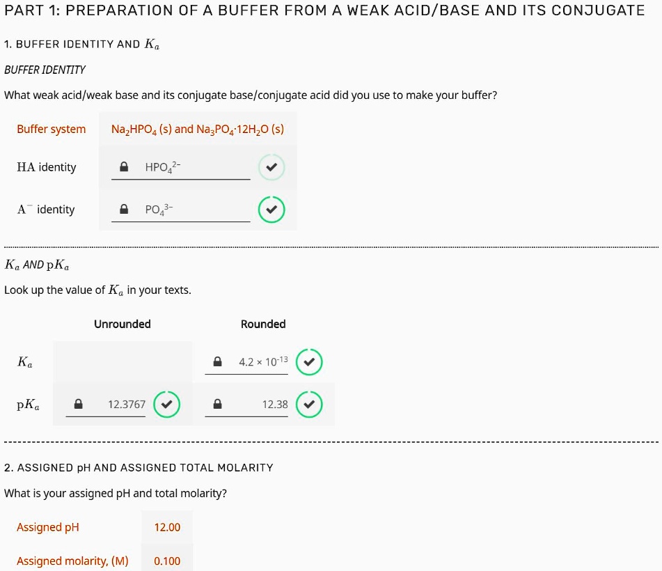Click green checkmark verifying HA identity
Image resolution: width=662 pixels, height=571 pixels.
point(271,166)
